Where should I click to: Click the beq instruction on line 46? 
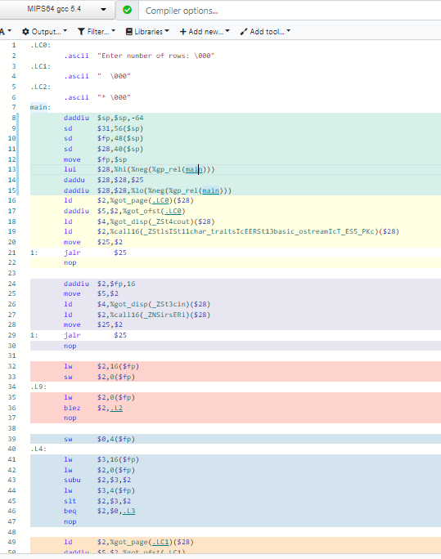(x=70, y=512)
